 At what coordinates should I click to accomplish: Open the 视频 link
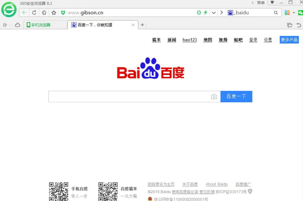pyautogui.click(x=223, y=40)
